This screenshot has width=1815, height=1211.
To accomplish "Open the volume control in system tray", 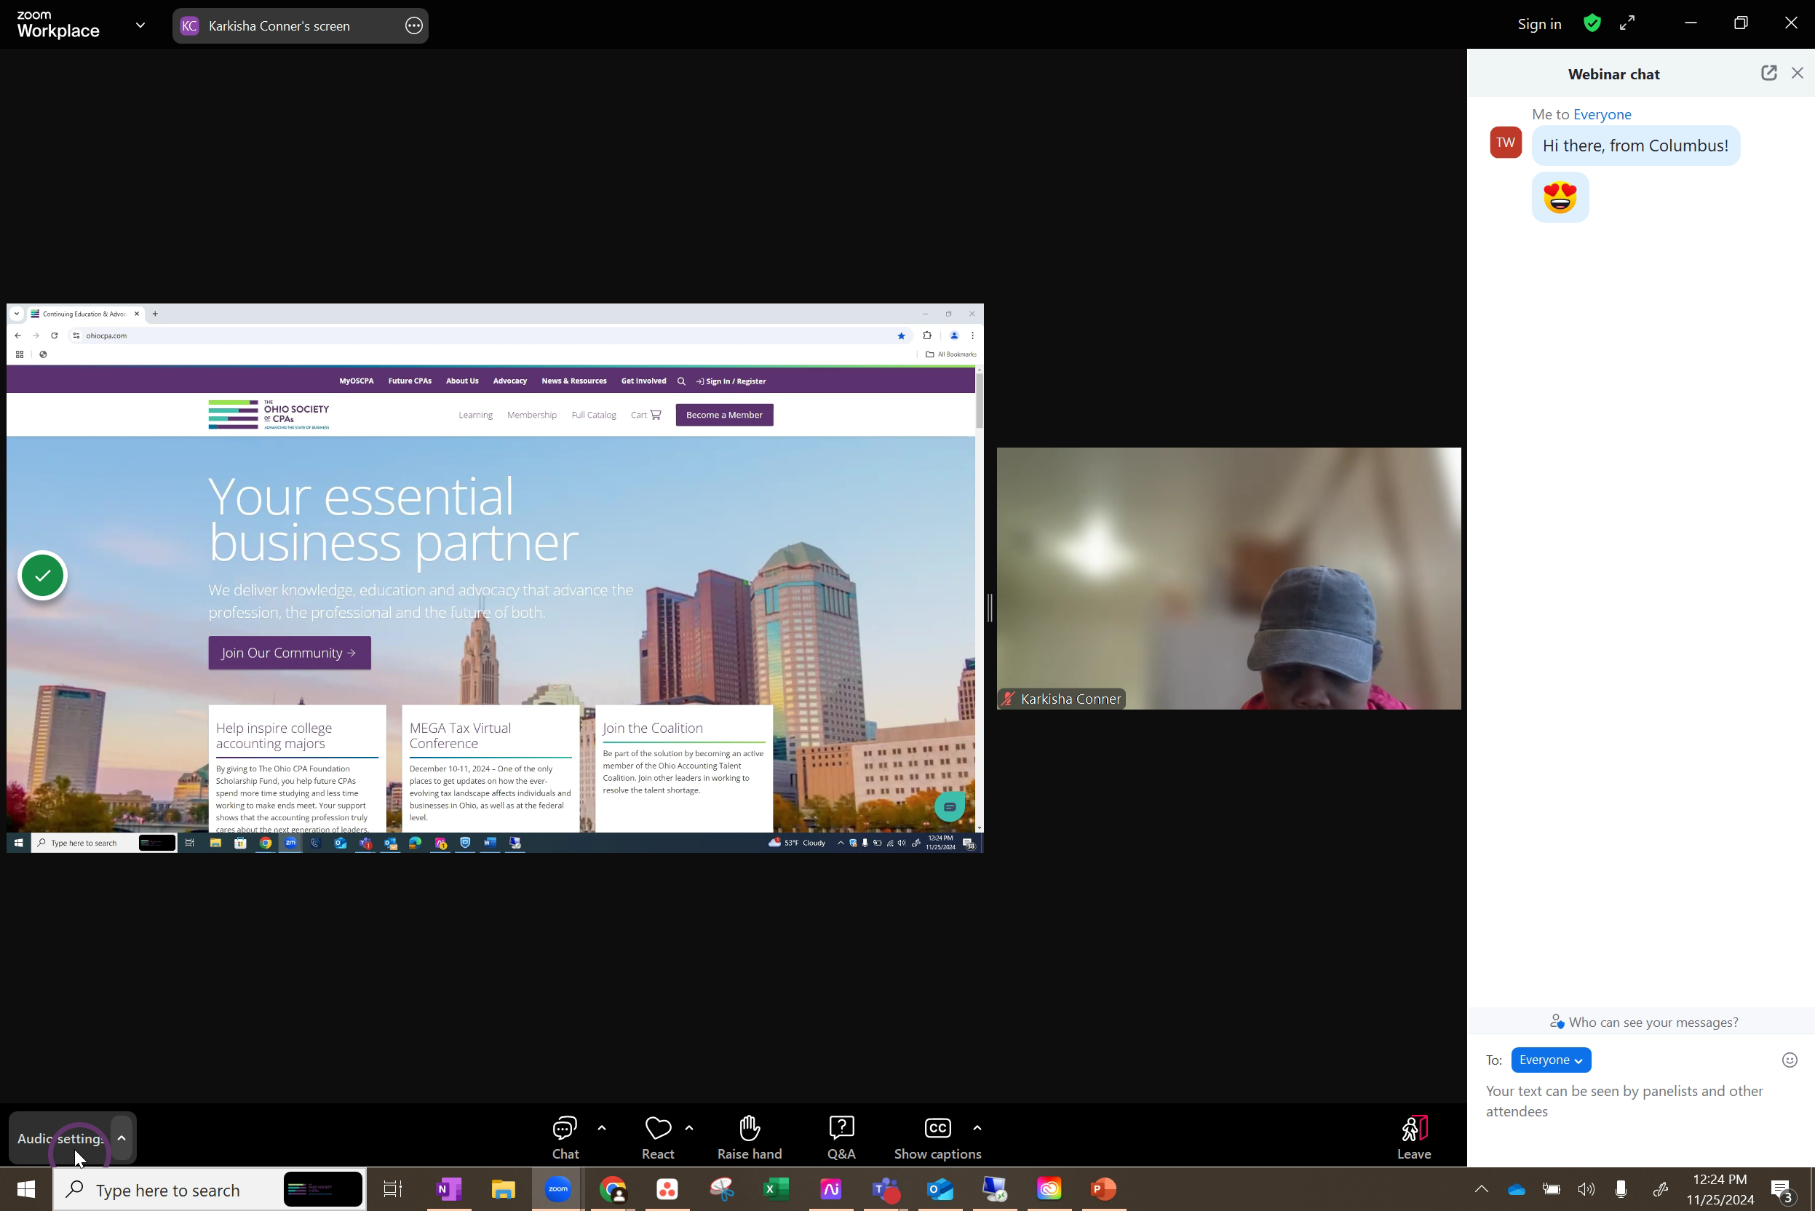I will [1586, 1189].
